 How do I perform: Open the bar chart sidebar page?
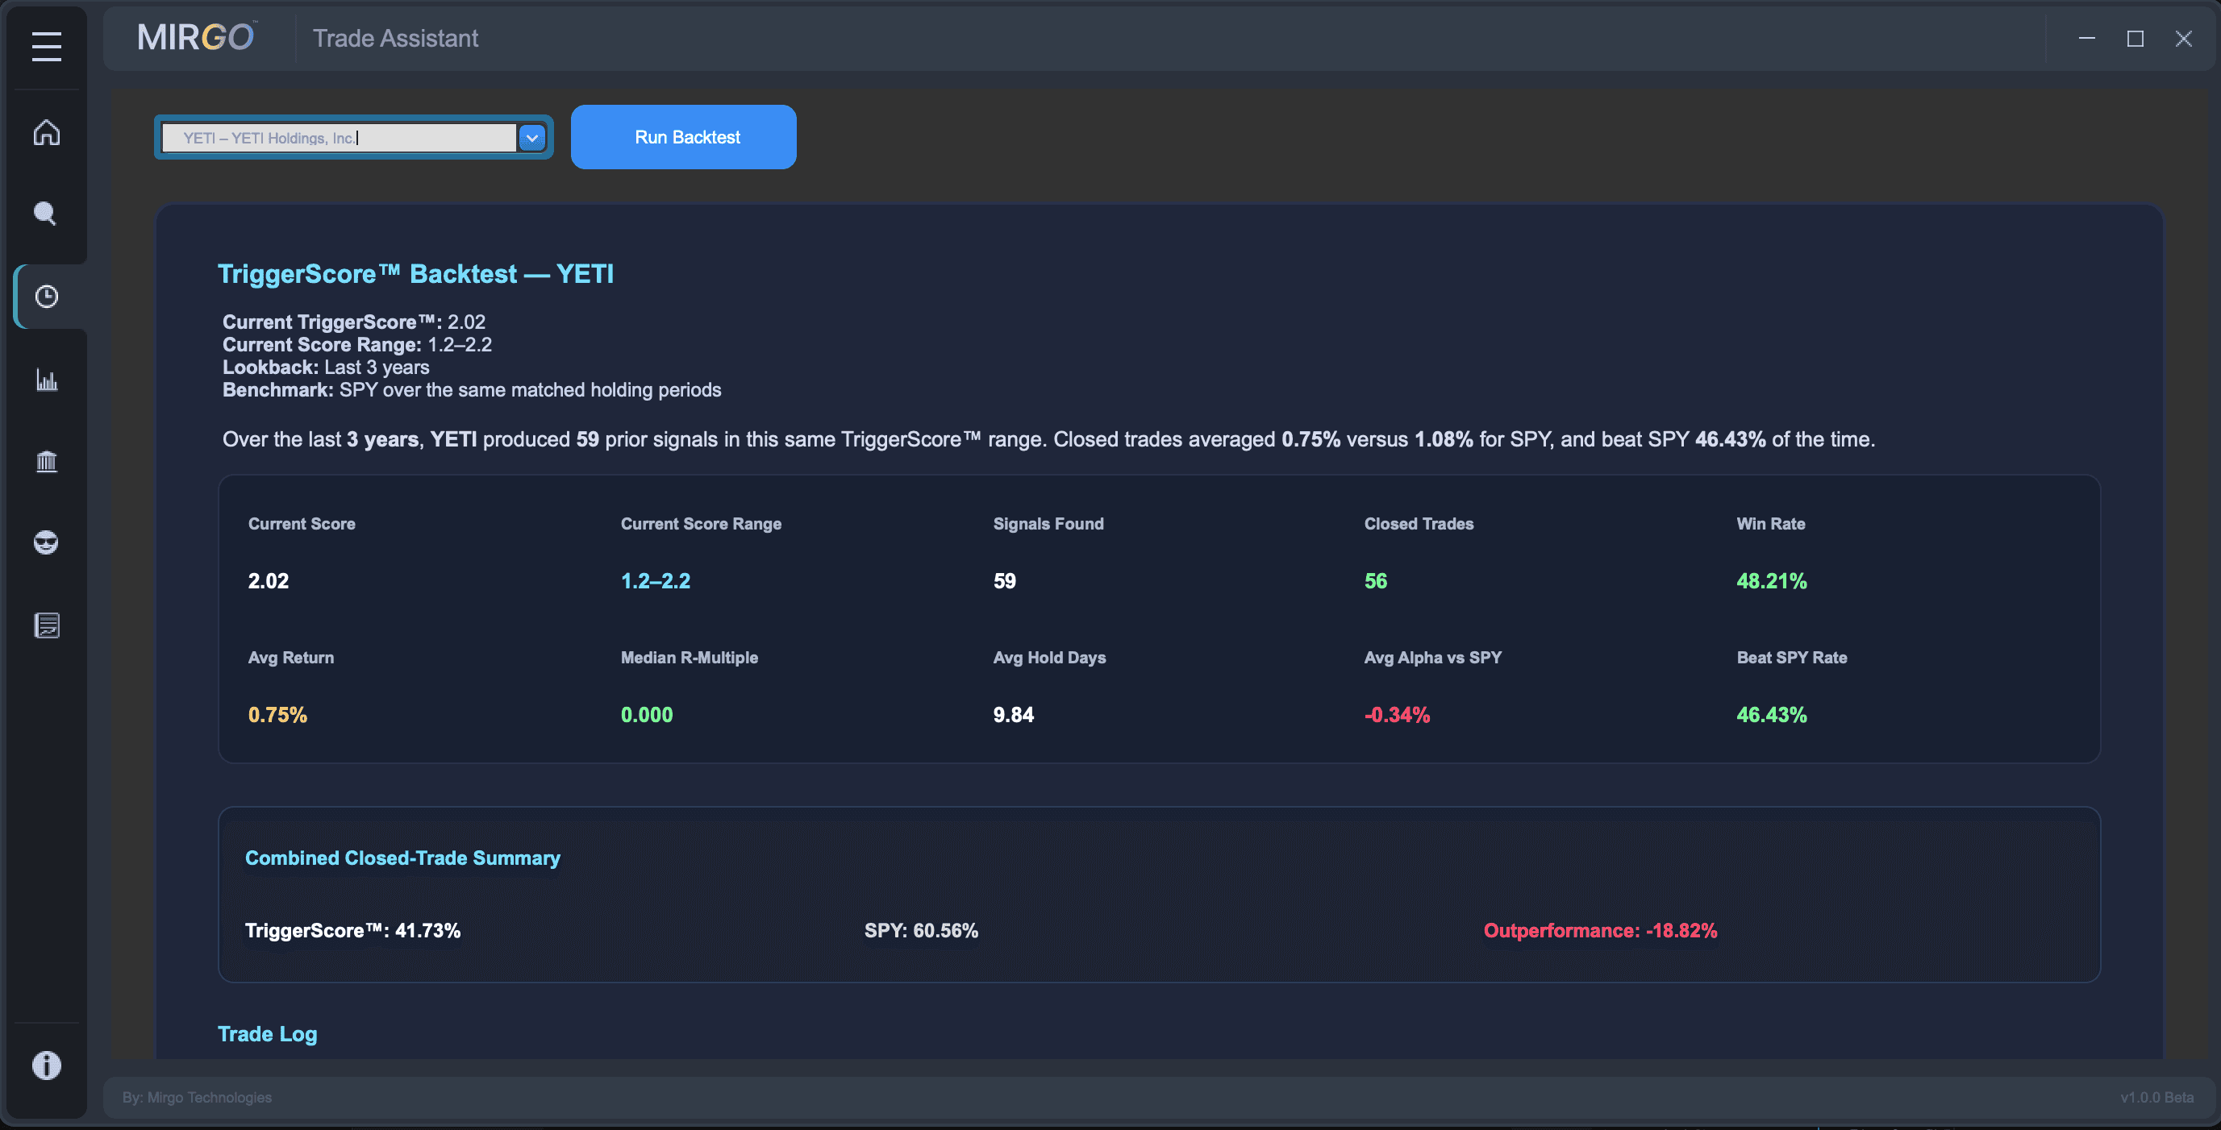point(47,380)
